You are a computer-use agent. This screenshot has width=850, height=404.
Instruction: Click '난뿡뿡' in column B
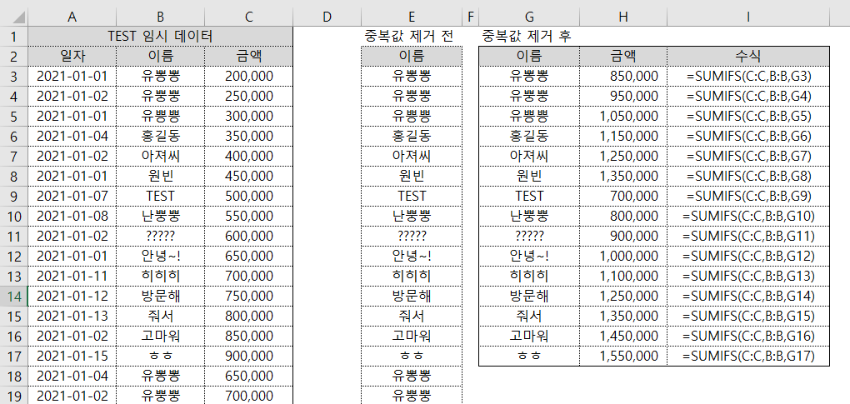(x=161, y=216)
